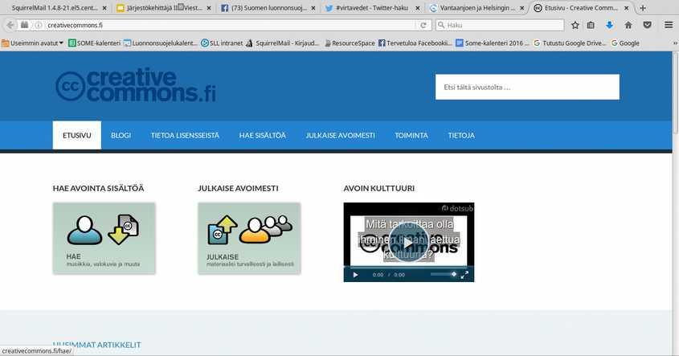Click the dotsub logo on the video

coord(457,208)
